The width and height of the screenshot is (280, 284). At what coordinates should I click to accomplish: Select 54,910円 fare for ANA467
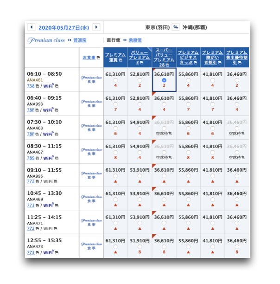(140, 152)
